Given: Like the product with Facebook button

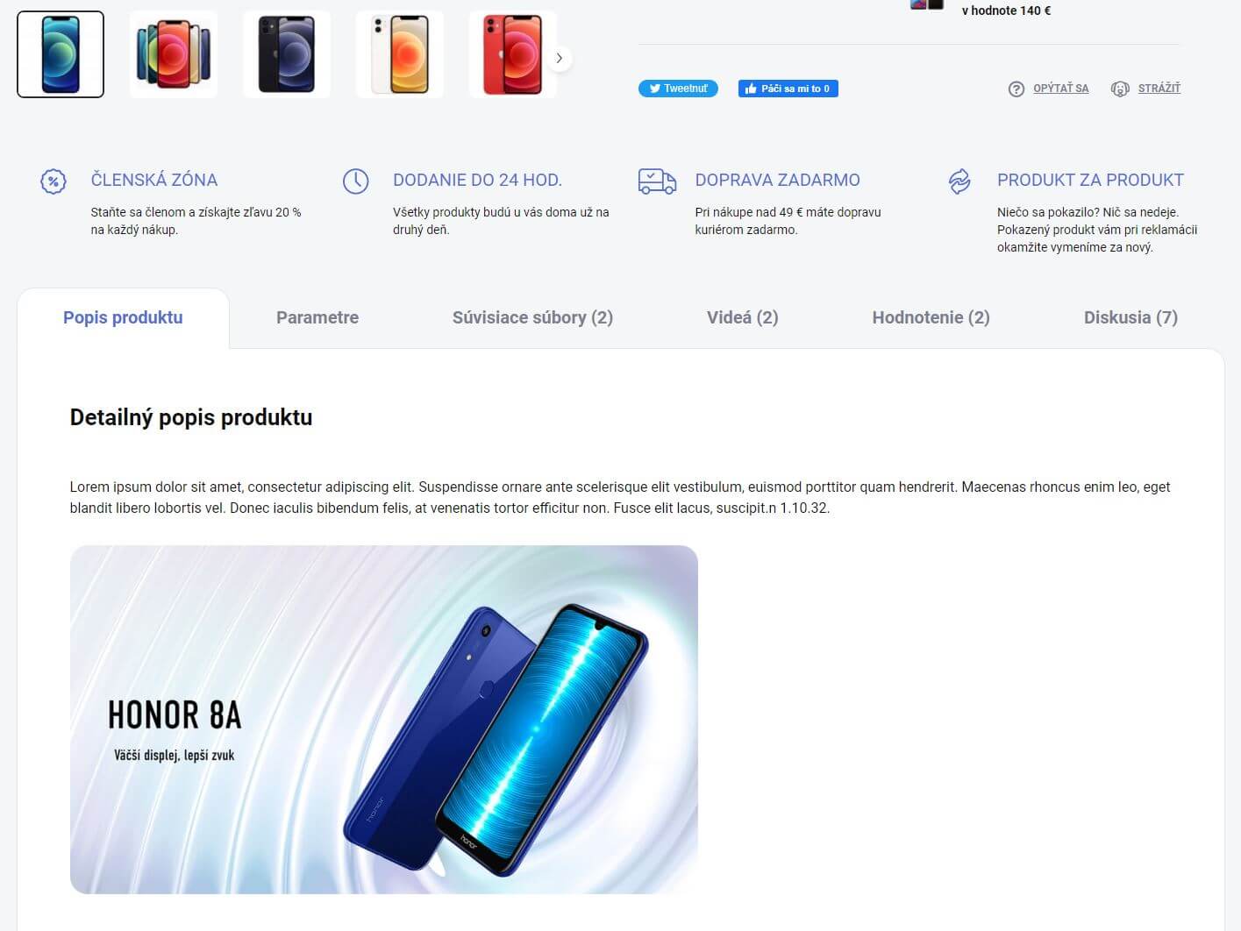Looking at the screenshot, I should (x=788, y=89).
